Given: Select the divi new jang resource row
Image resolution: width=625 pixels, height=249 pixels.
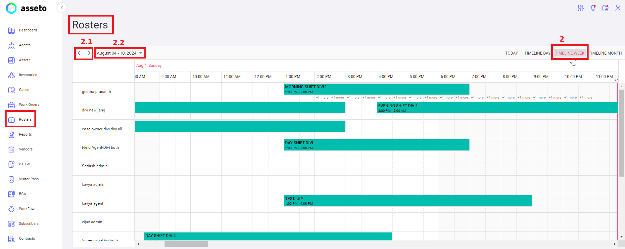Looking at the screenshot, I should click(104, 110).
